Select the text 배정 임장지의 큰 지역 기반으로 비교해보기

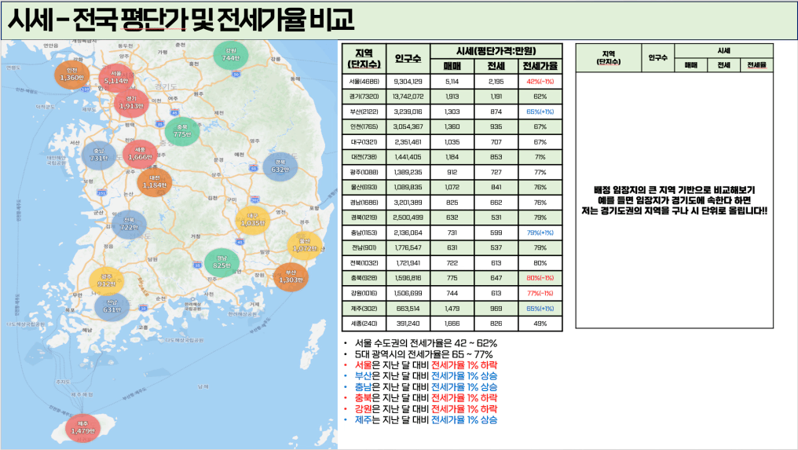(675, 190)
